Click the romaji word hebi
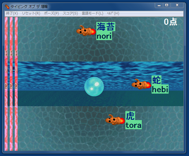 (x=160, y=89)
